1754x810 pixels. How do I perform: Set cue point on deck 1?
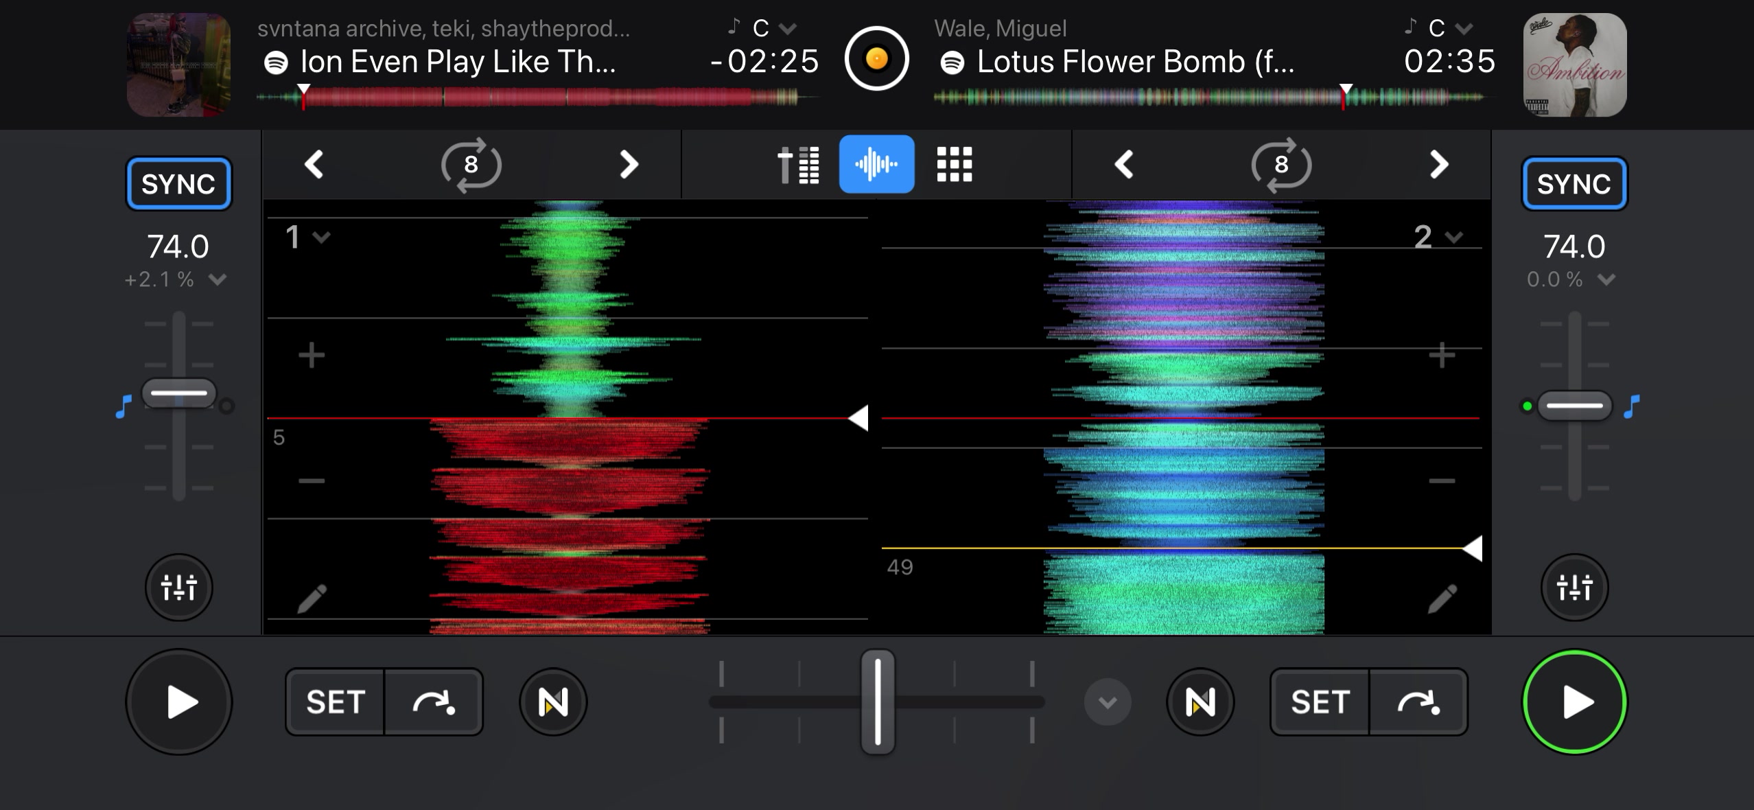336,702
